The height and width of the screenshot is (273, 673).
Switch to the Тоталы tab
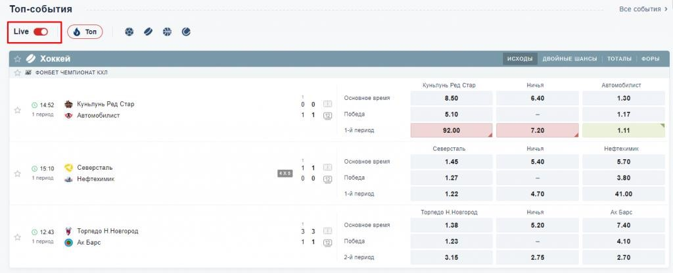pyautogui.click(x=619, y=59)
